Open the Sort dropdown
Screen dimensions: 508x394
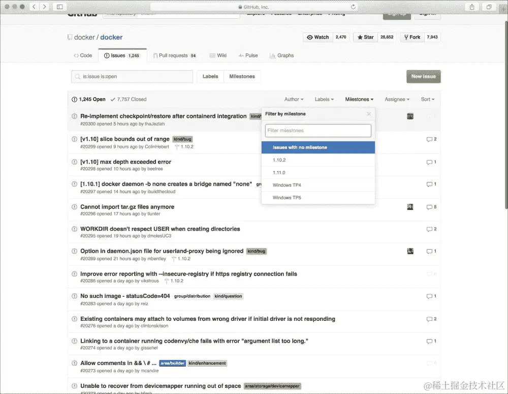[428, 99]
